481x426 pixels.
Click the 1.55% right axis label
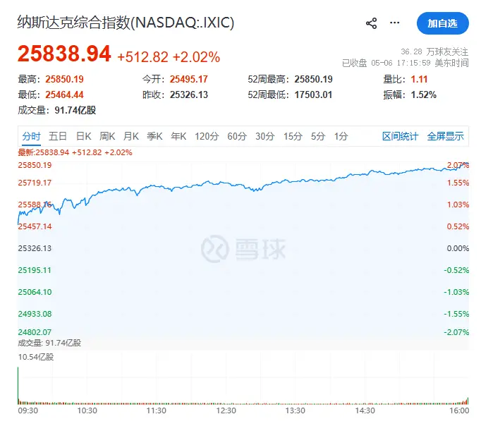[458, 183]
